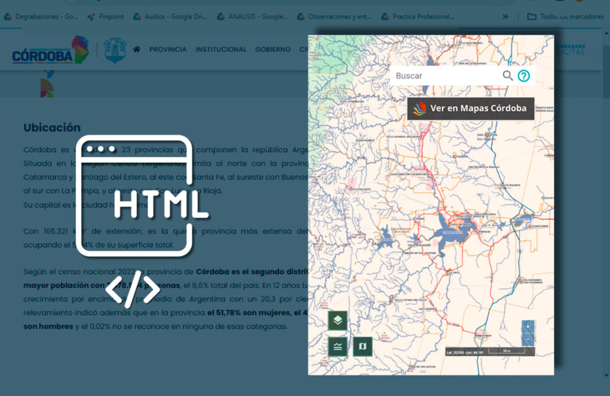The image size is (610, 396).
Task: Click the zoom-in control on the map
Action: pos(528,325)
